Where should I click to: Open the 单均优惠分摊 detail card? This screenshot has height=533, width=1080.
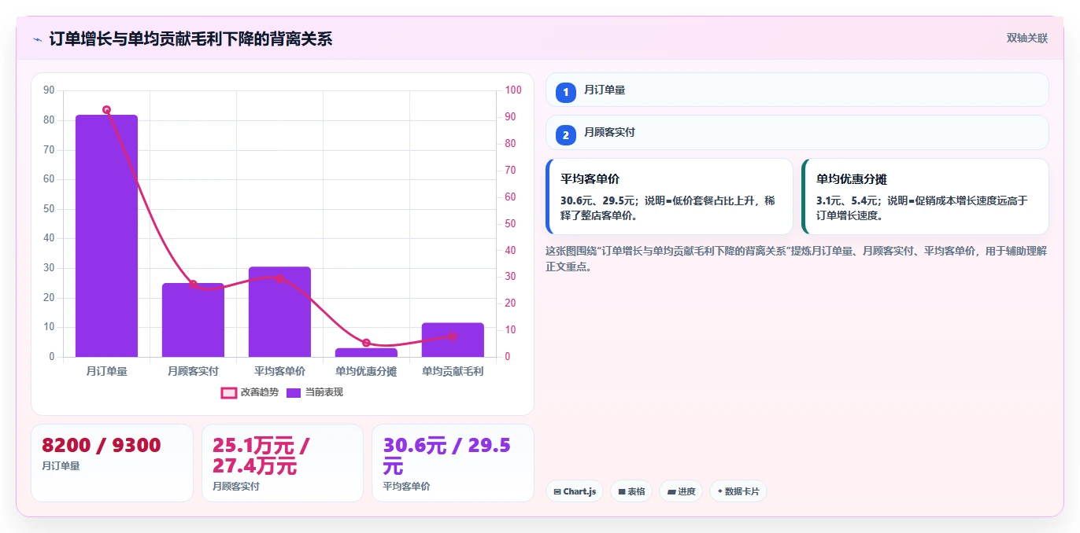click(925, 197)
